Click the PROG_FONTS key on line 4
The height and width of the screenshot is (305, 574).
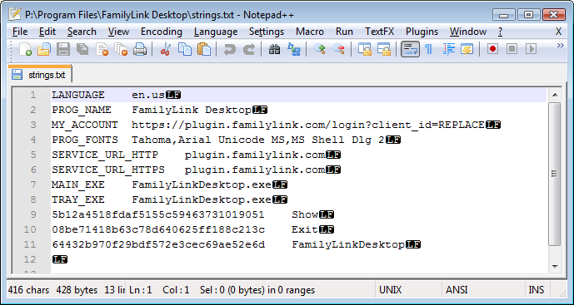[x=85, y=140]
